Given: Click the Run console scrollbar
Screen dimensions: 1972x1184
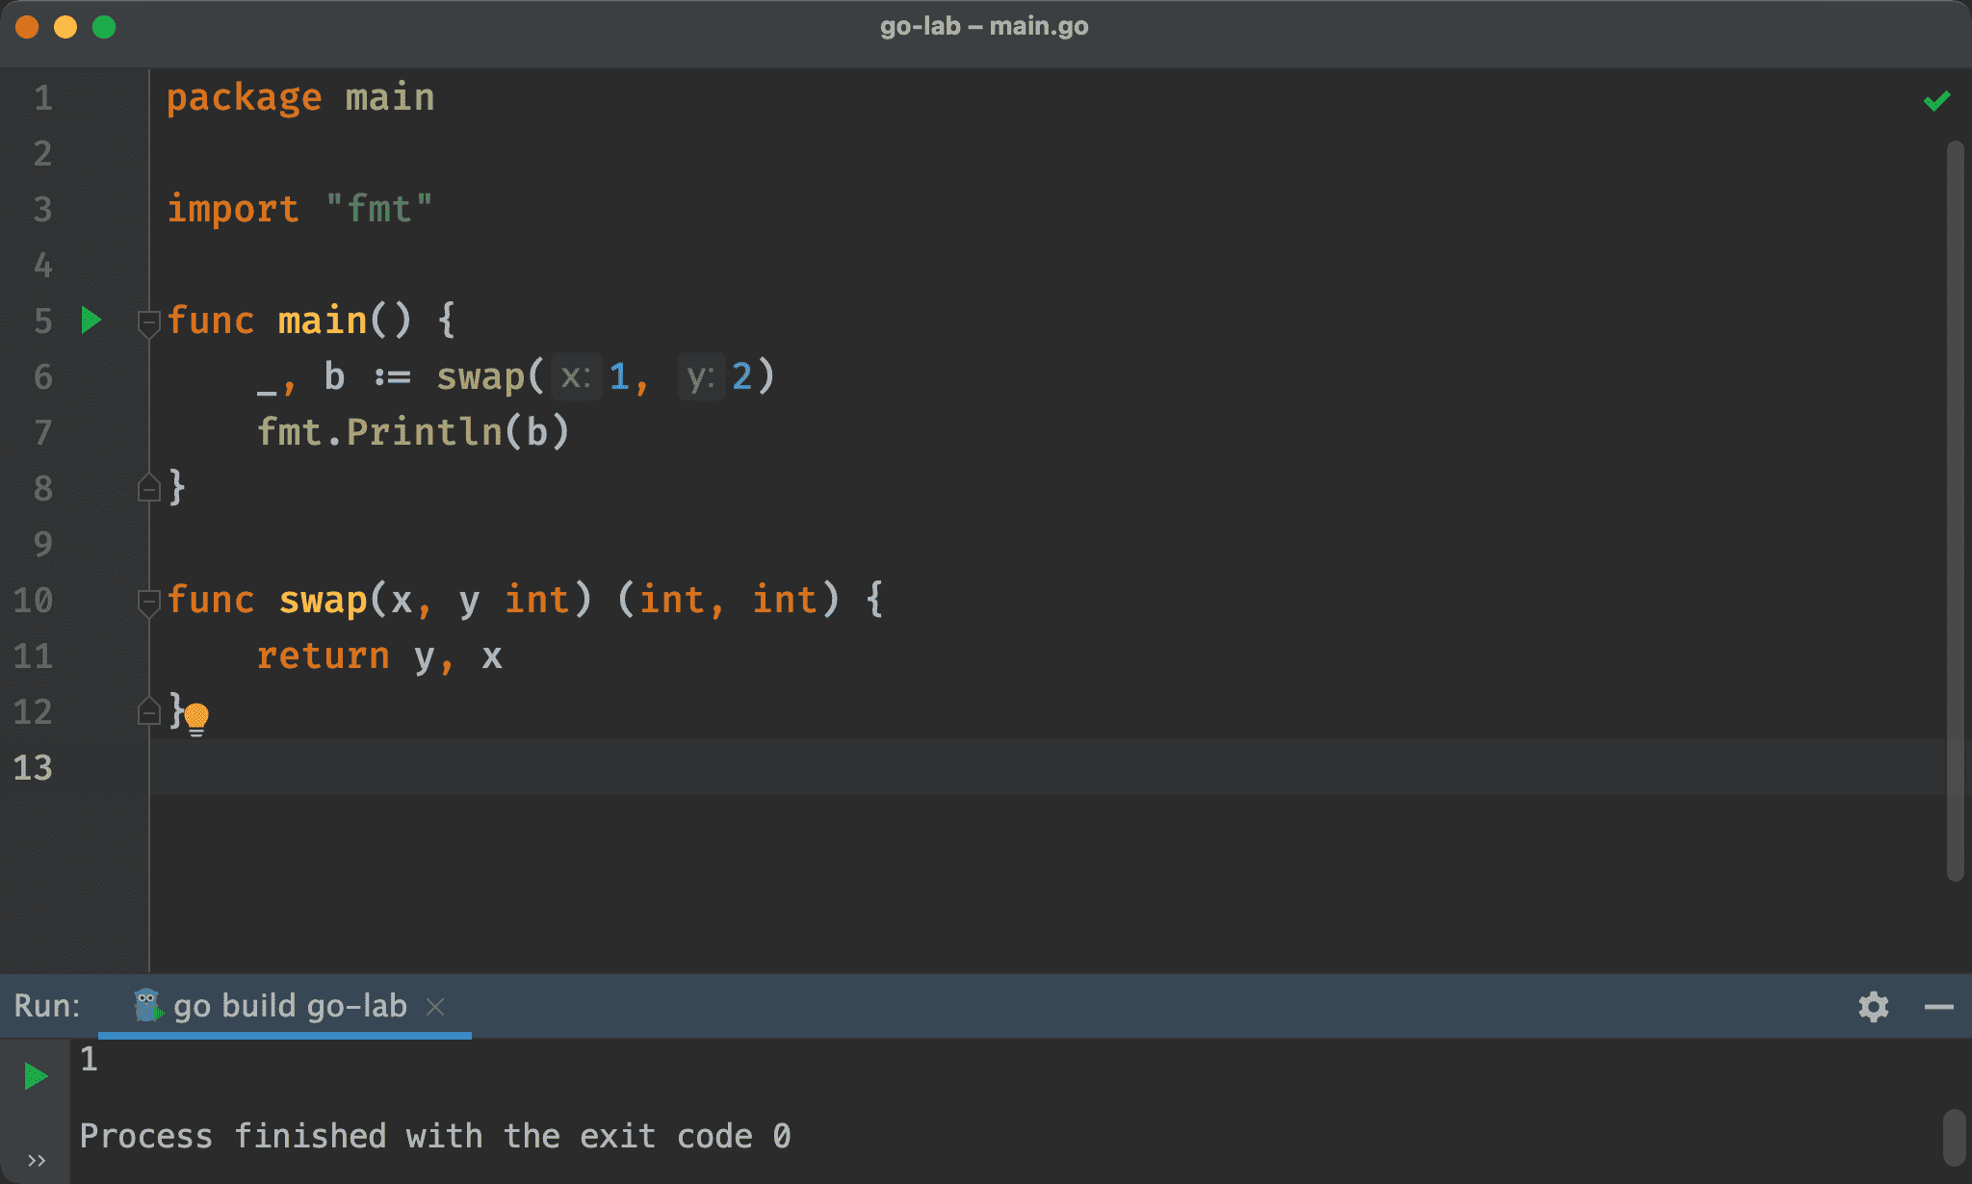Looking at the screenshot, I should click(1954, 1137).
